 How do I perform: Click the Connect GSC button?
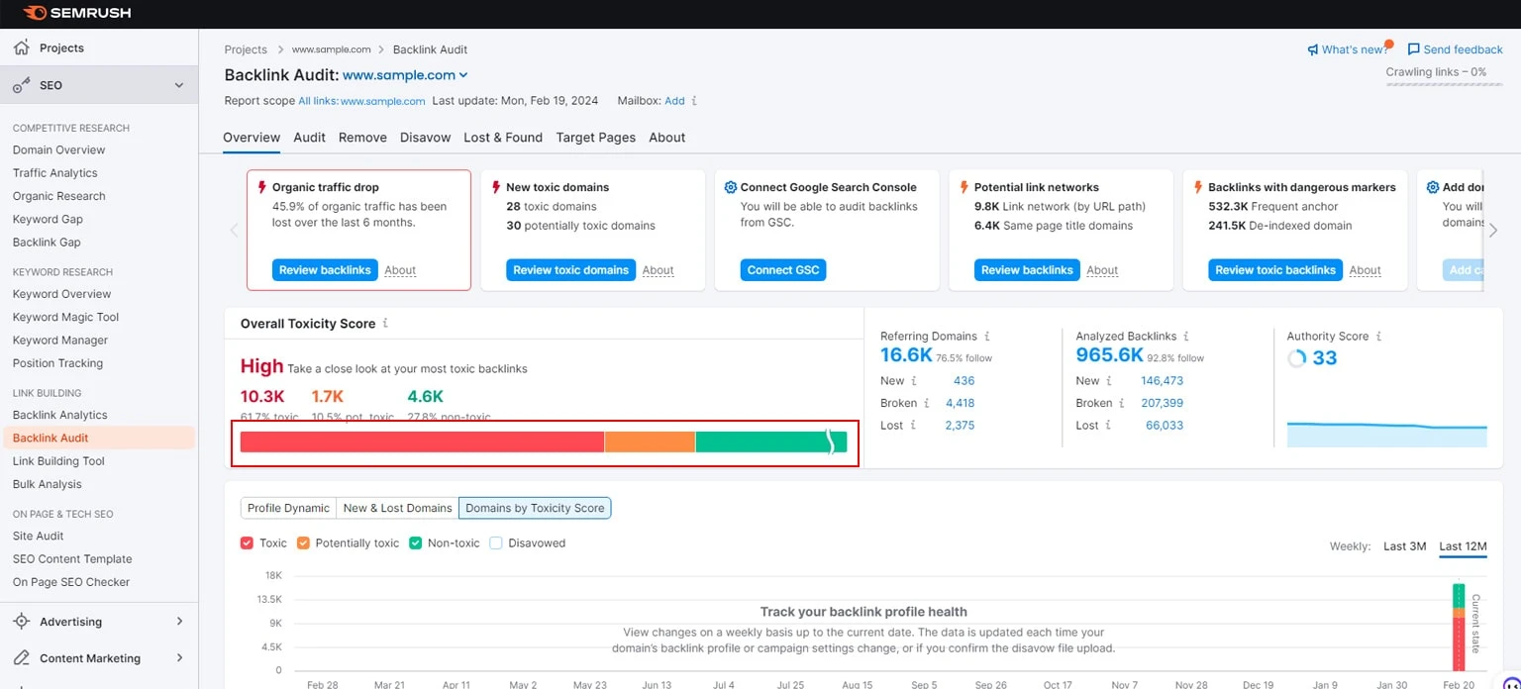[783, 270]
